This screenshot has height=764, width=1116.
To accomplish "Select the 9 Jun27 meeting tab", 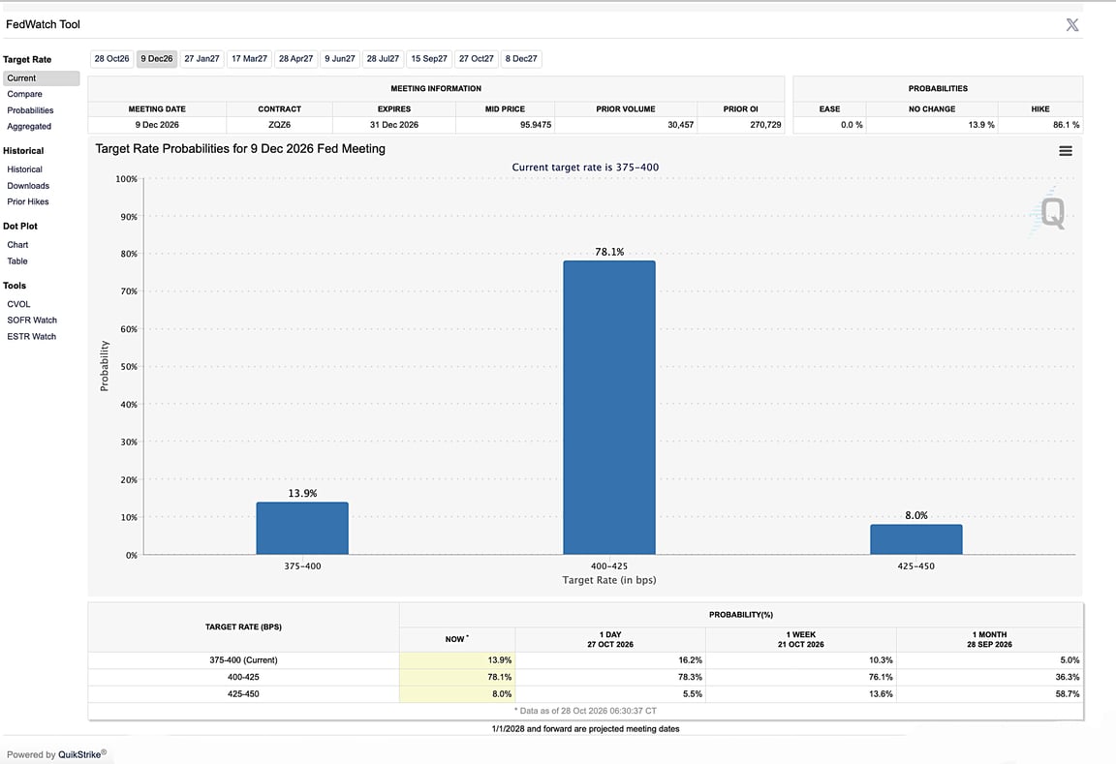I will (x=339, y=59).
